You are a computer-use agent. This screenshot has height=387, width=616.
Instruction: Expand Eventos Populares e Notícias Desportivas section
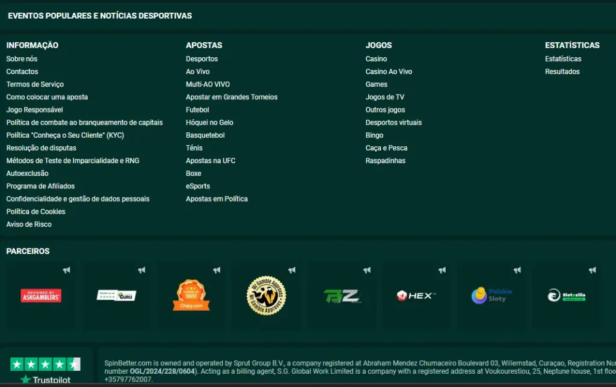100,16
